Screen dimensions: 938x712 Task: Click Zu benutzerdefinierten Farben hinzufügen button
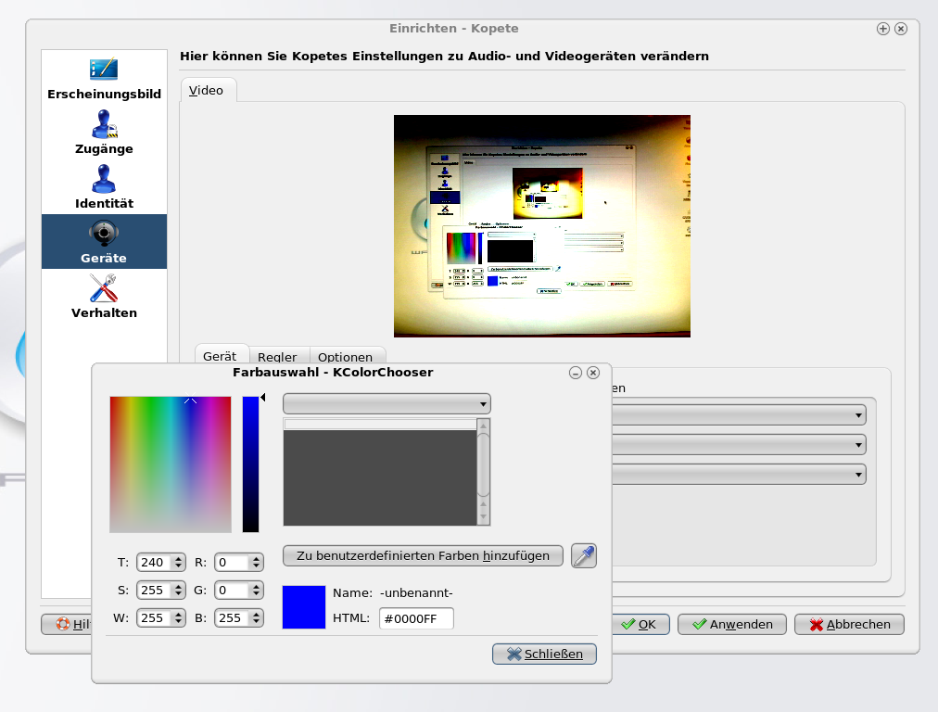423,556
